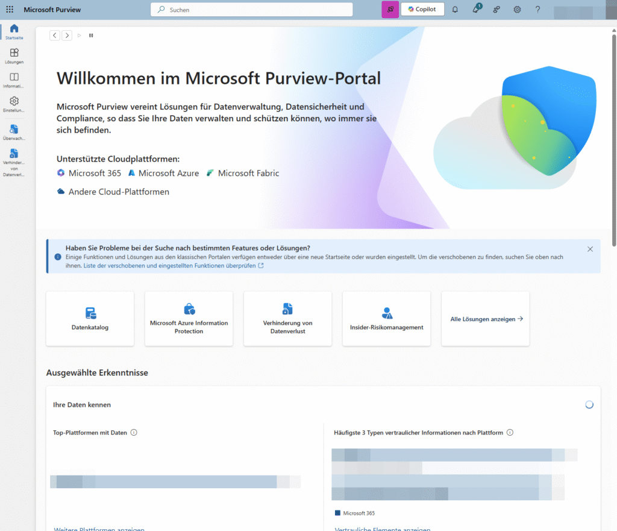Open the announcements megaphone with badge
Viewport: 617px width, 531px height.
475,9
